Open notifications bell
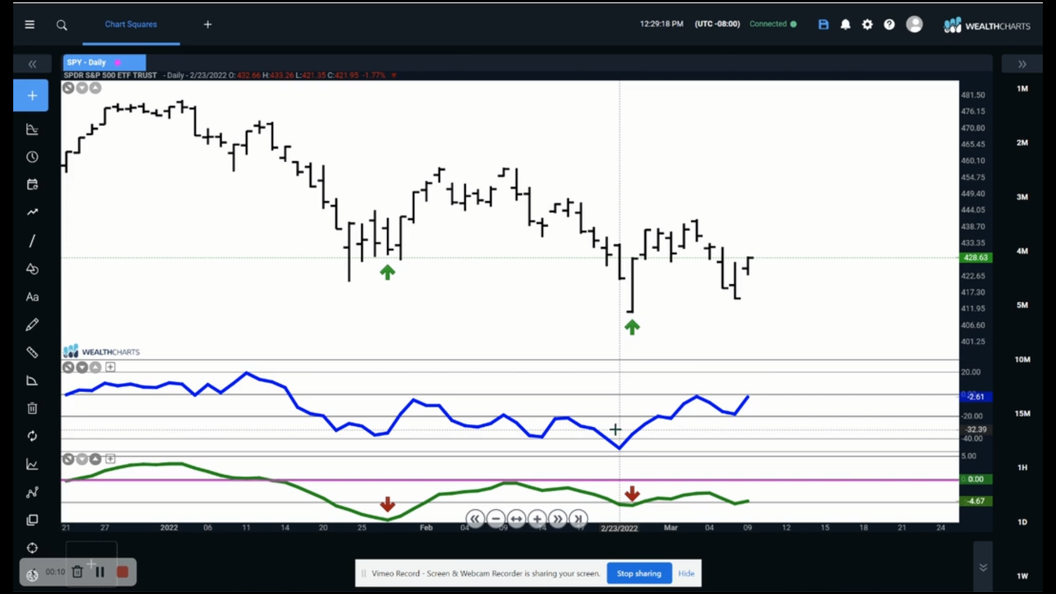Screen dimensions: 1056x594 845,24
